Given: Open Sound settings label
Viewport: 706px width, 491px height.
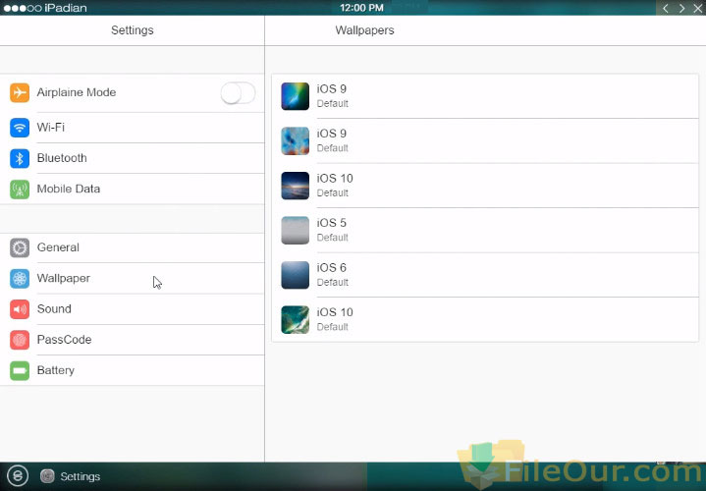Looking at the screenshot, I should click(x=54, y=309).
